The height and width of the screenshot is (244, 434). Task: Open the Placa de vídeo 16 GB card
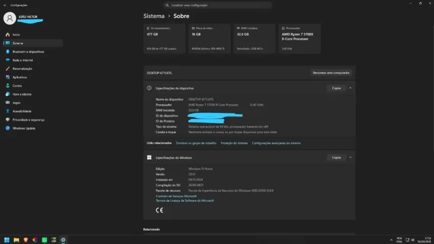[x=209, y=39]
